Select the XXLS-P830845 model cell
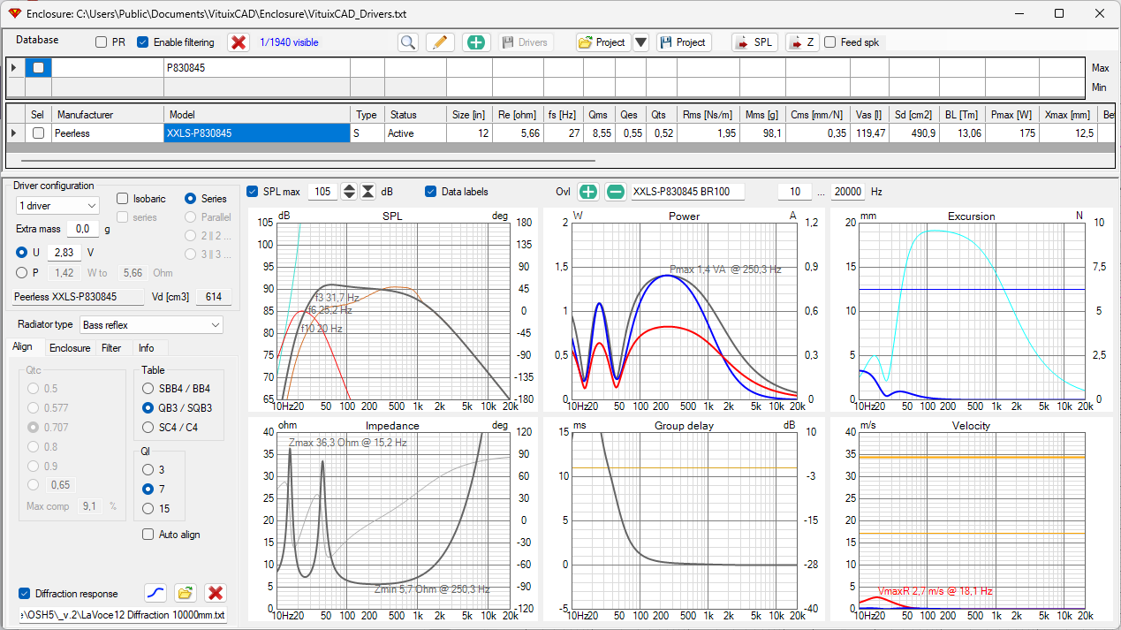 [256, 133]
